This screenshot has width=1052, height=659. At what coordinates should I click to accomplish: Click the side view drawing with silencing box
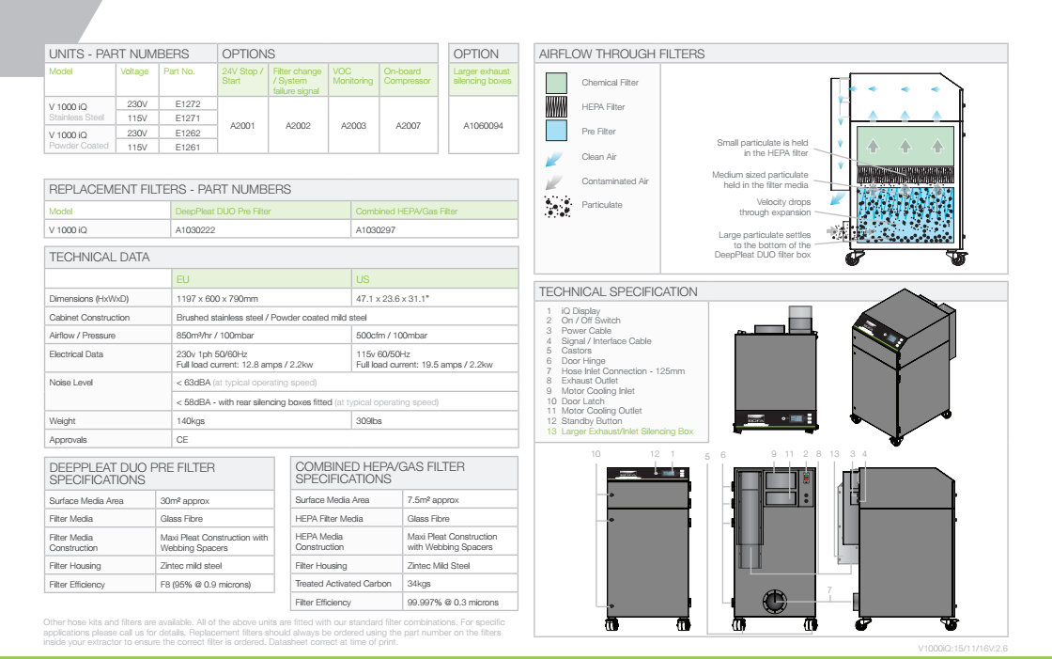897,548
